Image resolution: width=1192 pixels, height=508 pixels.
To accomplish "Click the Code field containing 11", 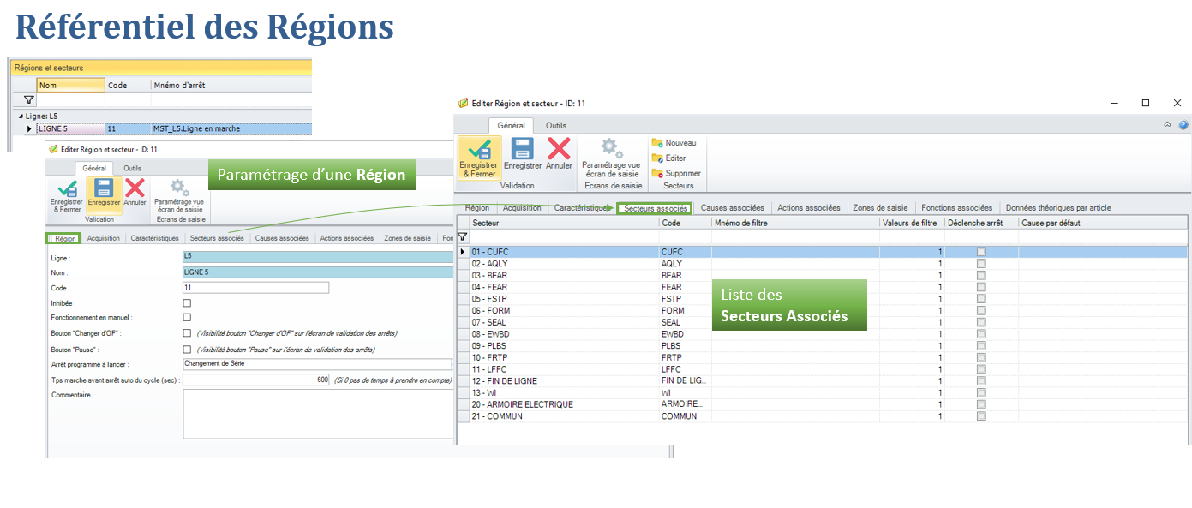I will tap(255, 288).
